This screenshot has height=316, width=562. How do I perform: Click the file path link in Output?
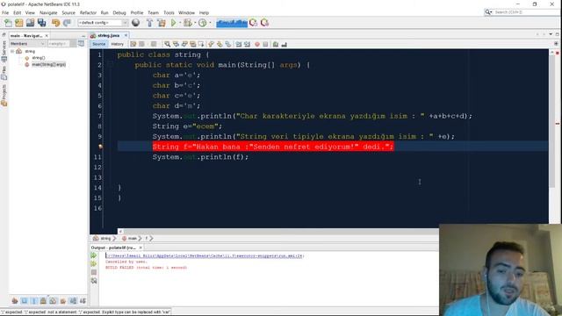click(205, 255)
